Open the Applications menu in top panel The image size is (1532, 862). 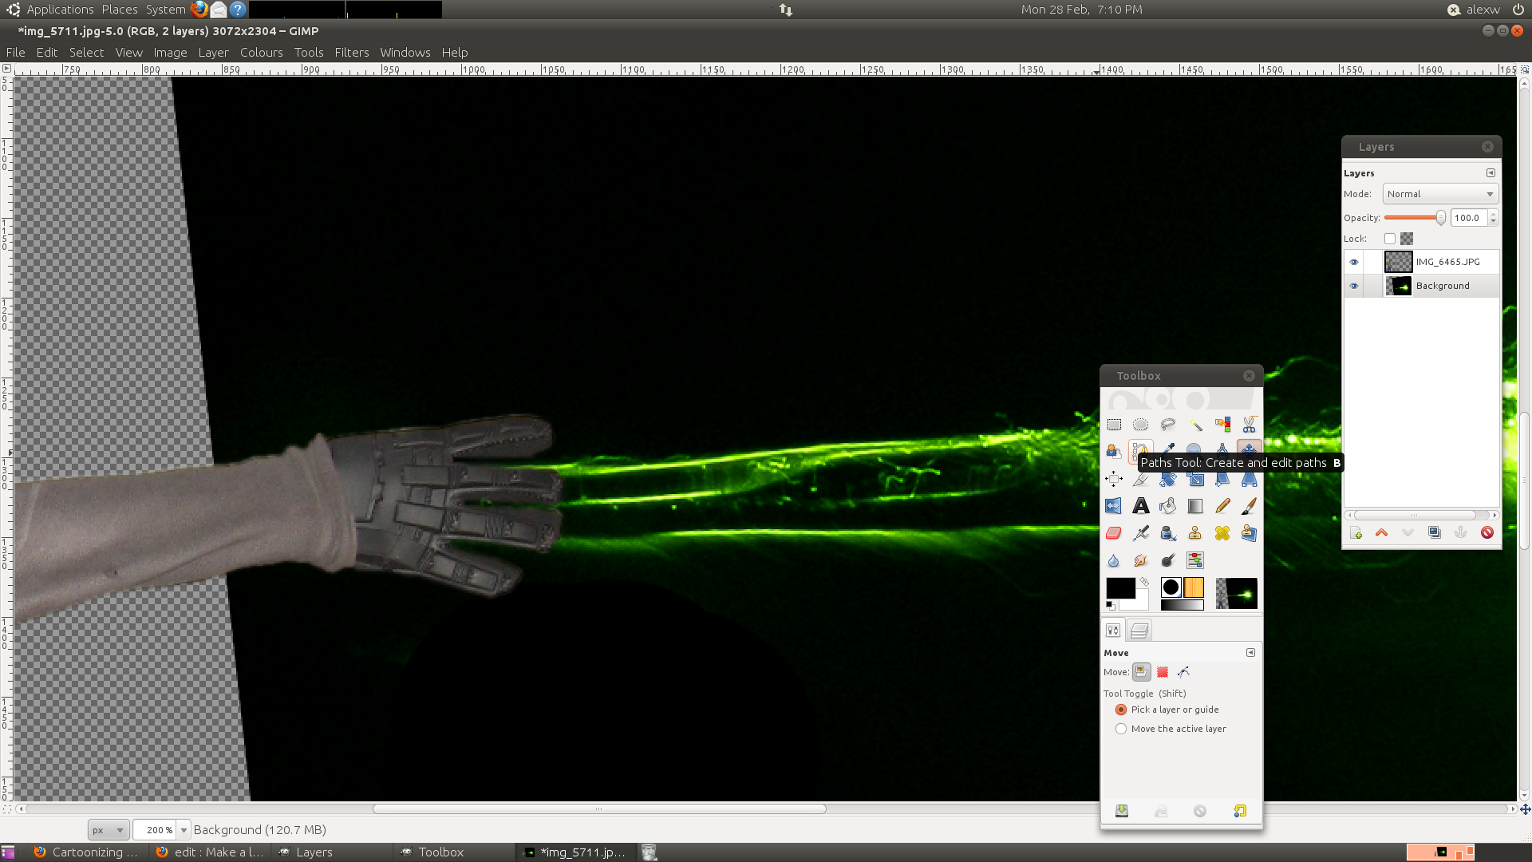click(x=61, y=10)
